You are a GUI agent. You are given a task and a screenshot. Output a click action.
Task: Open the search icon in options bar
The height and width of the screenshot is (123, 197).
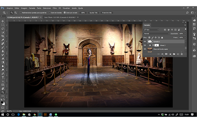click(187, 13)
